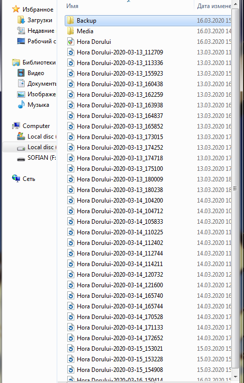Open Музыка library
The height and width of the screenshot is (383, 244).
click(38, 105)
